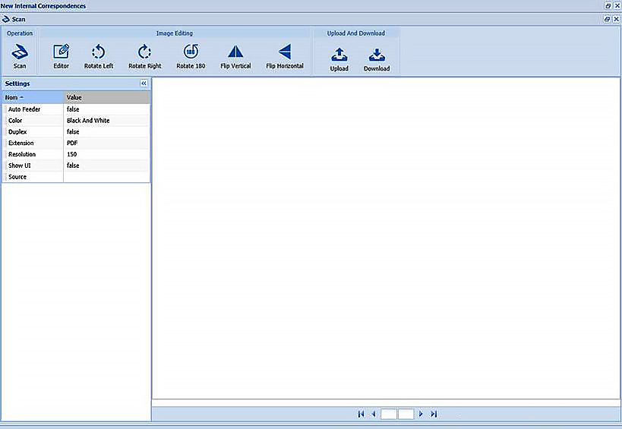
Task: Rotate the image right
Action: tap(144, 52)
